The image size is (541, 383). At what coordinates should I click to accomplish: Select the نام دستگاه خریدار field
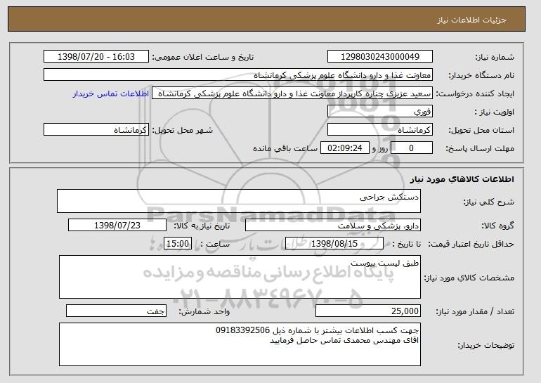[238, 75]
